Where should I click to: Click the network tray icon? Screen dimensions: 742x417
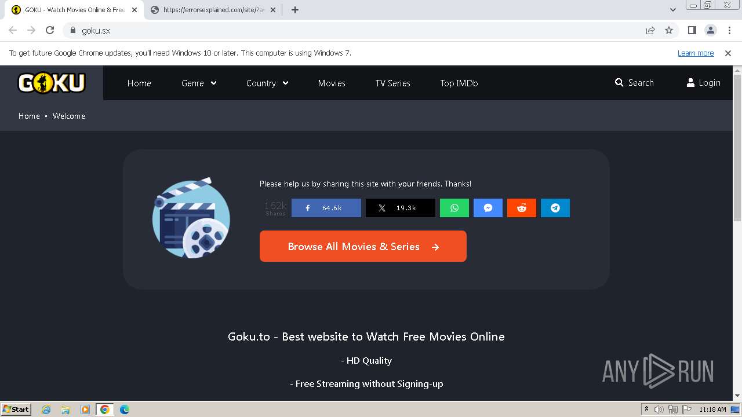(x=672, y=409)
